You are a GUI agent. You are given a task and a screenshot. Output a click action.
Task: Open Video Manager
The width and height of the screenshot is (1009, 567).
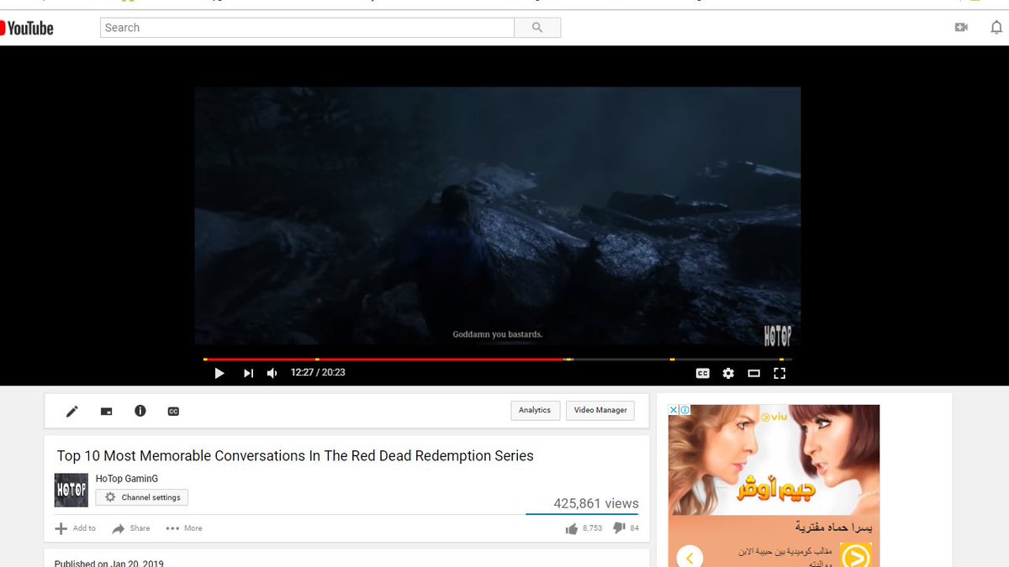[x=600, y=411]
